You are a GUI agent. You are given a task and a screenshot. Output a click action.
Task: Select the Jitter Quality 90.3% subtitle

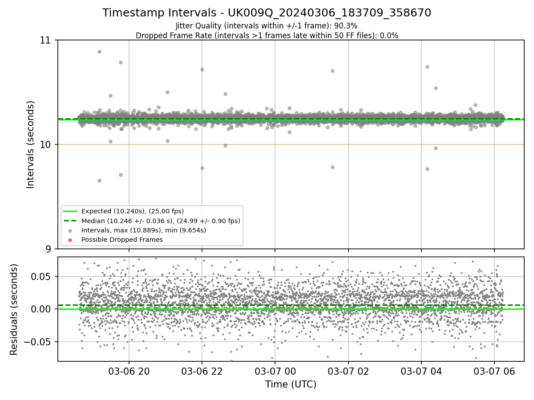(267, 26)
